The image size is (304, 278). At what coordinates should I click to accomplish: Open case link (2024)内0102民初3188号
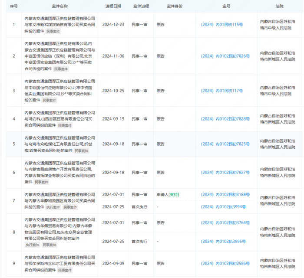(x=225, y=195)
